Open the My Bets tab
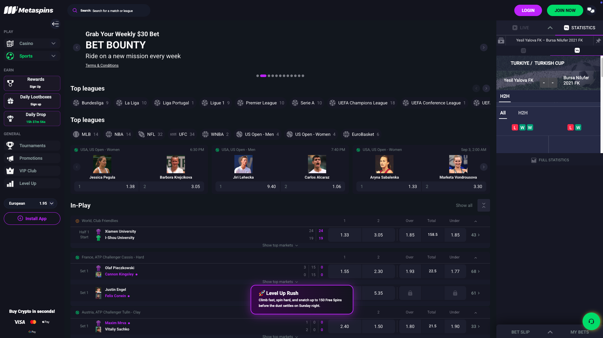This screenshot has width=603, height=338. (x=579, y=332)
